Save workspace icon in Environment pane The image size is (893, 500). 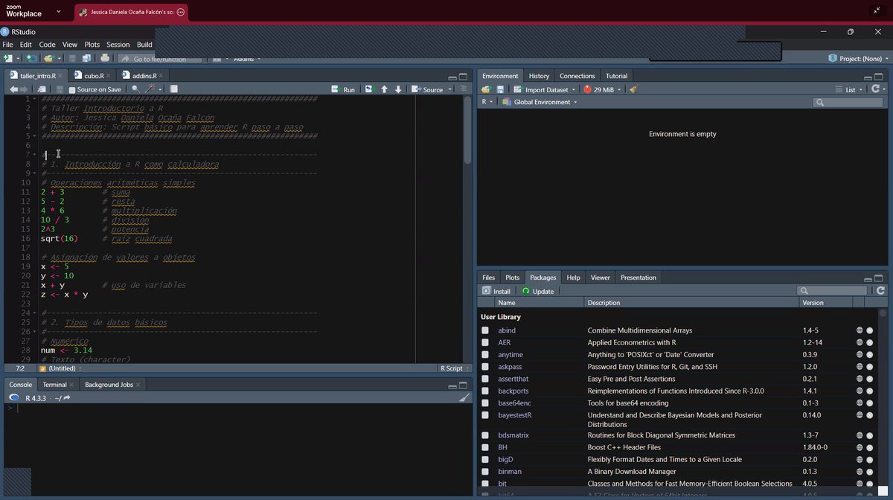click(x=500, y=89)
